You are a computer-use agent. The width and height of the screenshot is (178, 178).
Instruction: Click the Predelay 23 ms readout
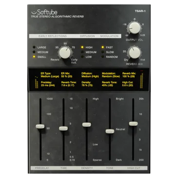[48, 84]
